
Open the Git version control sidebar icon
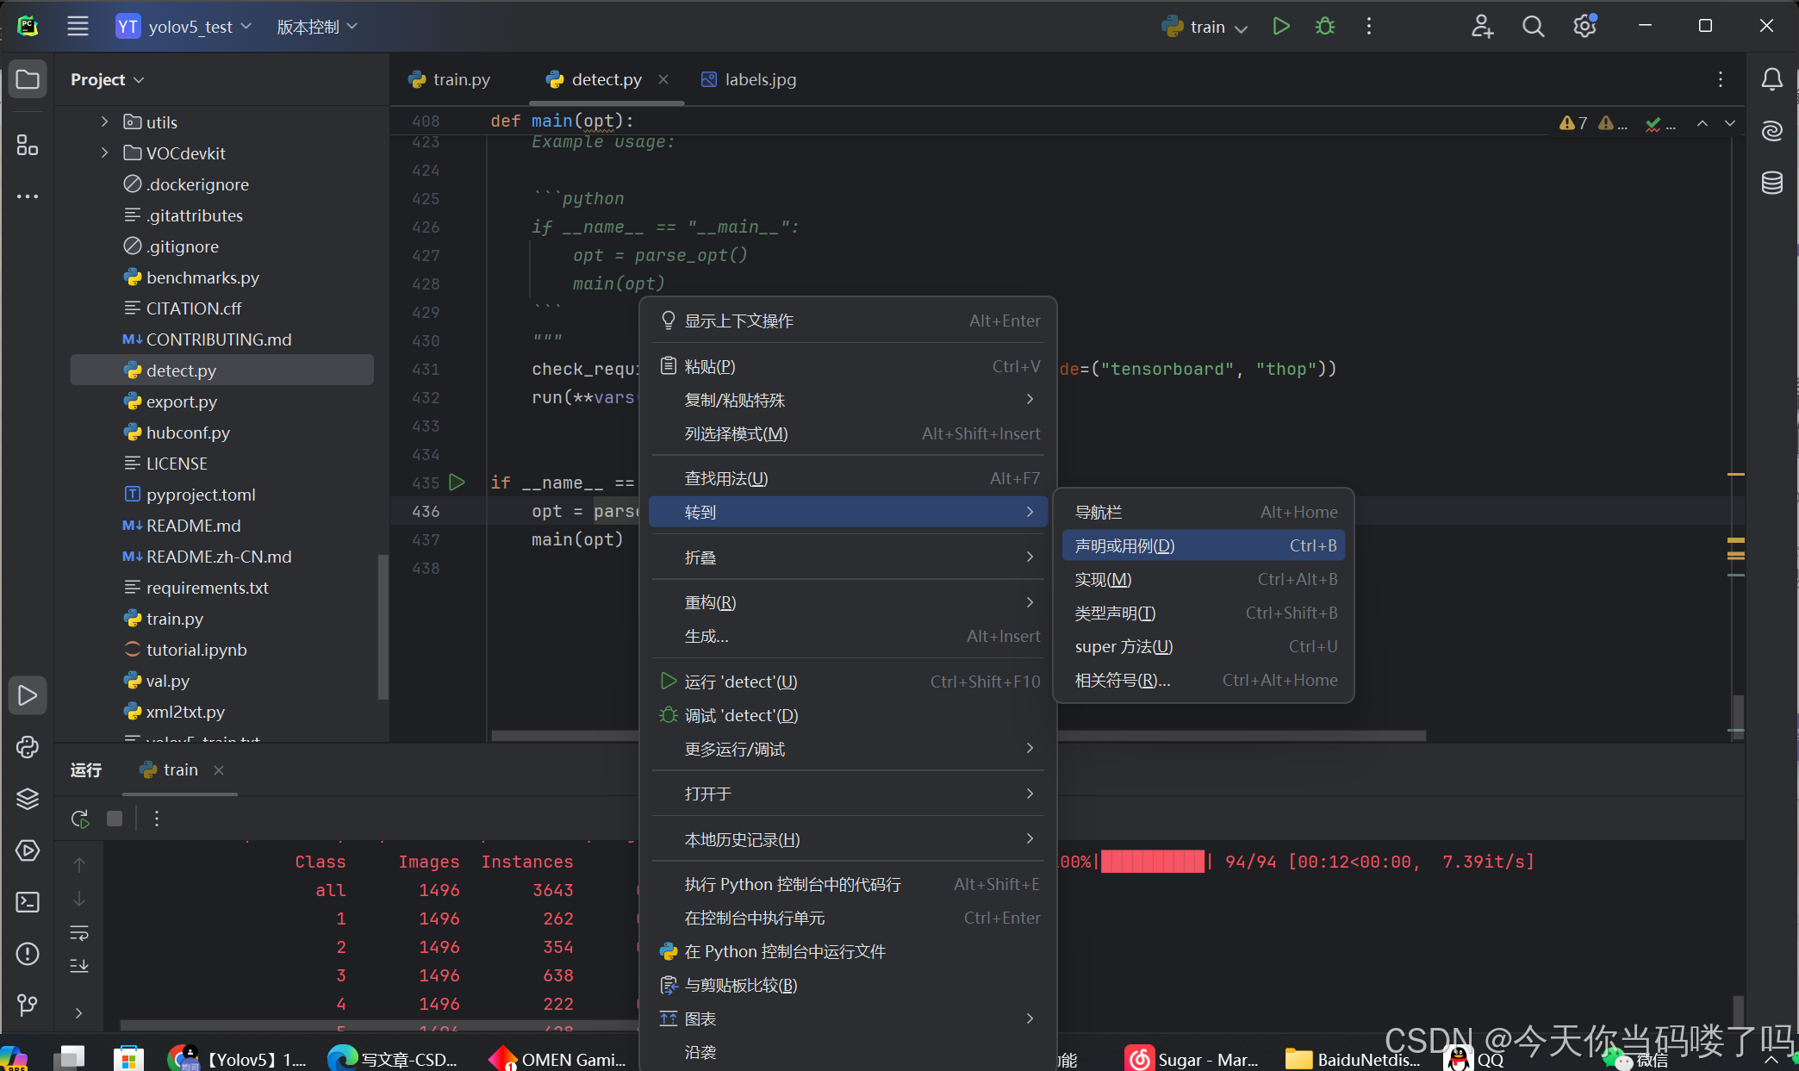point(28,1005)
